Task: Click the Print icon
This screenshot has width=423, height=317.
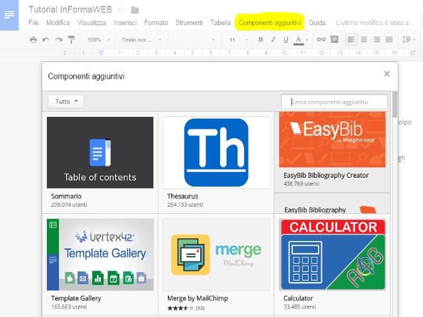Action: (x=33, y=40)
